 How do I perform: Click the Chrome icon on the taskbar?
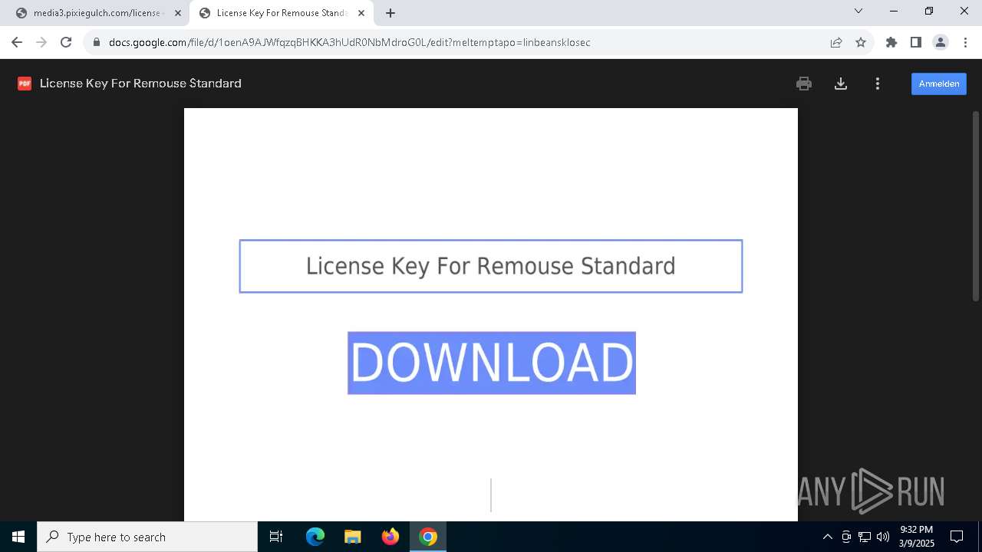click(428, 537)
